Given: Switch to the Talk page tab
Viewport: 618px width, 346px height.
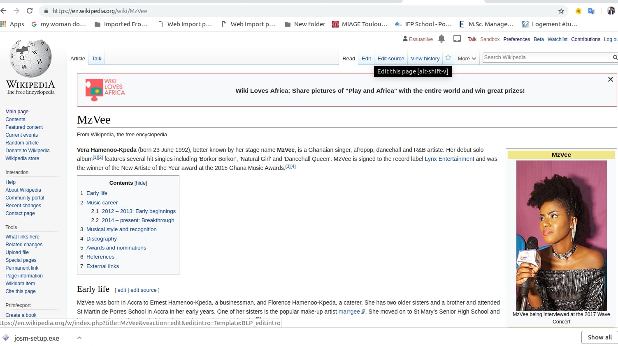Looking at the screenshot, I should [x=96, y=59].
